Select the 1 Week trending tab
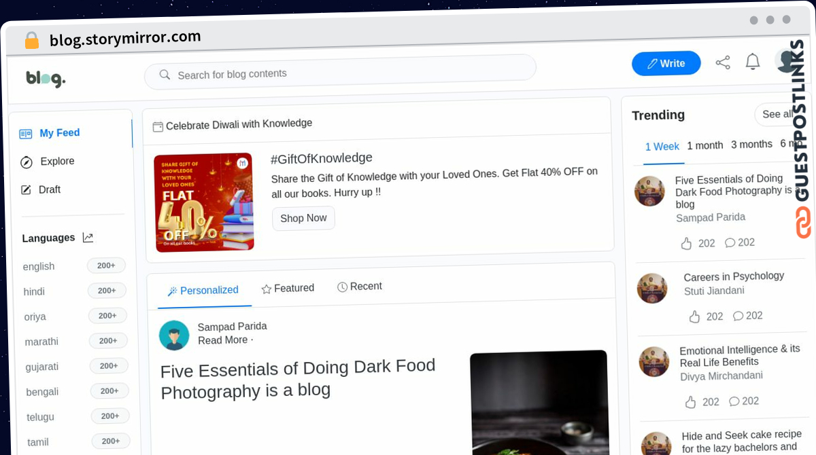The height and width of the screenshot is (455, 816). [662, 147]
